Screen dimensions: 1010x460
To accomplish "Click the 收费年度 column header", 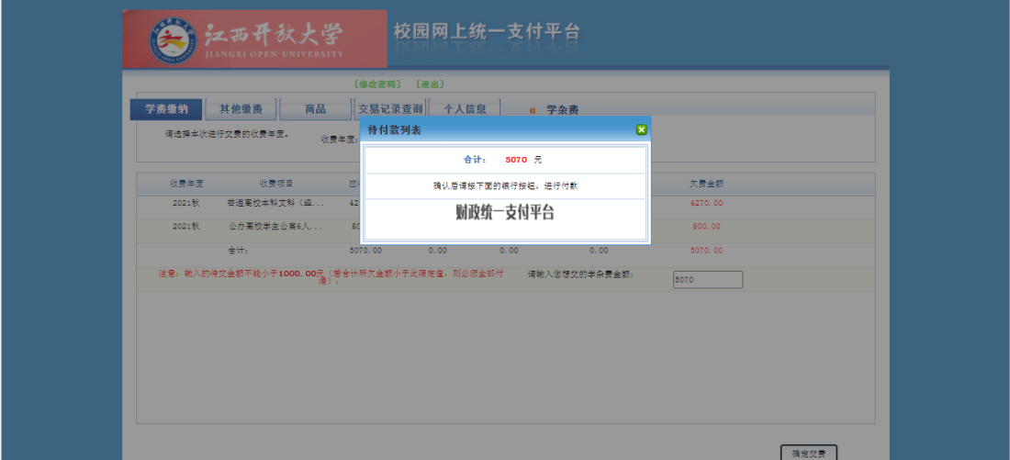I will 186,184.
